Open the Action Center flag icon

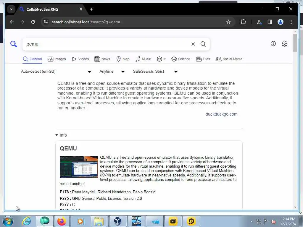(x=266, y=222)
